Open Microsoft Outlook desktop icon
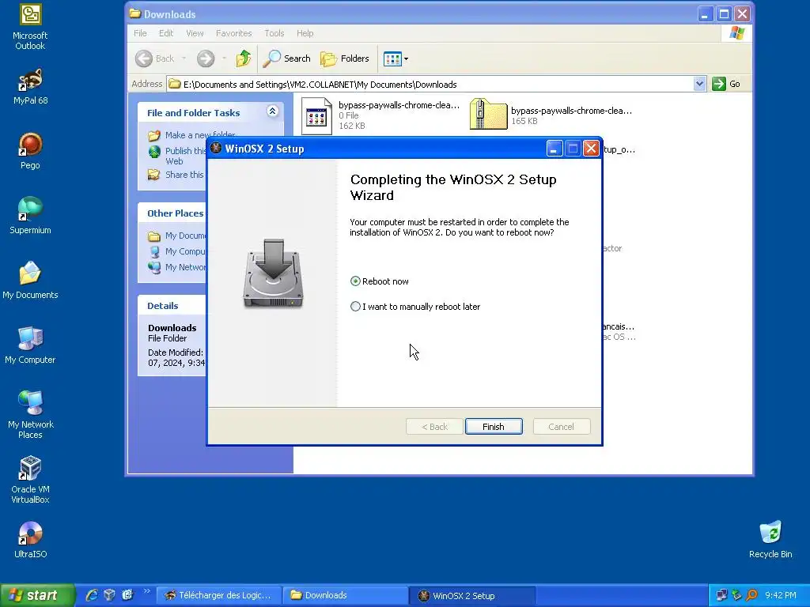The height and width of the screenshot is (607, 810). tap(30, 27)
